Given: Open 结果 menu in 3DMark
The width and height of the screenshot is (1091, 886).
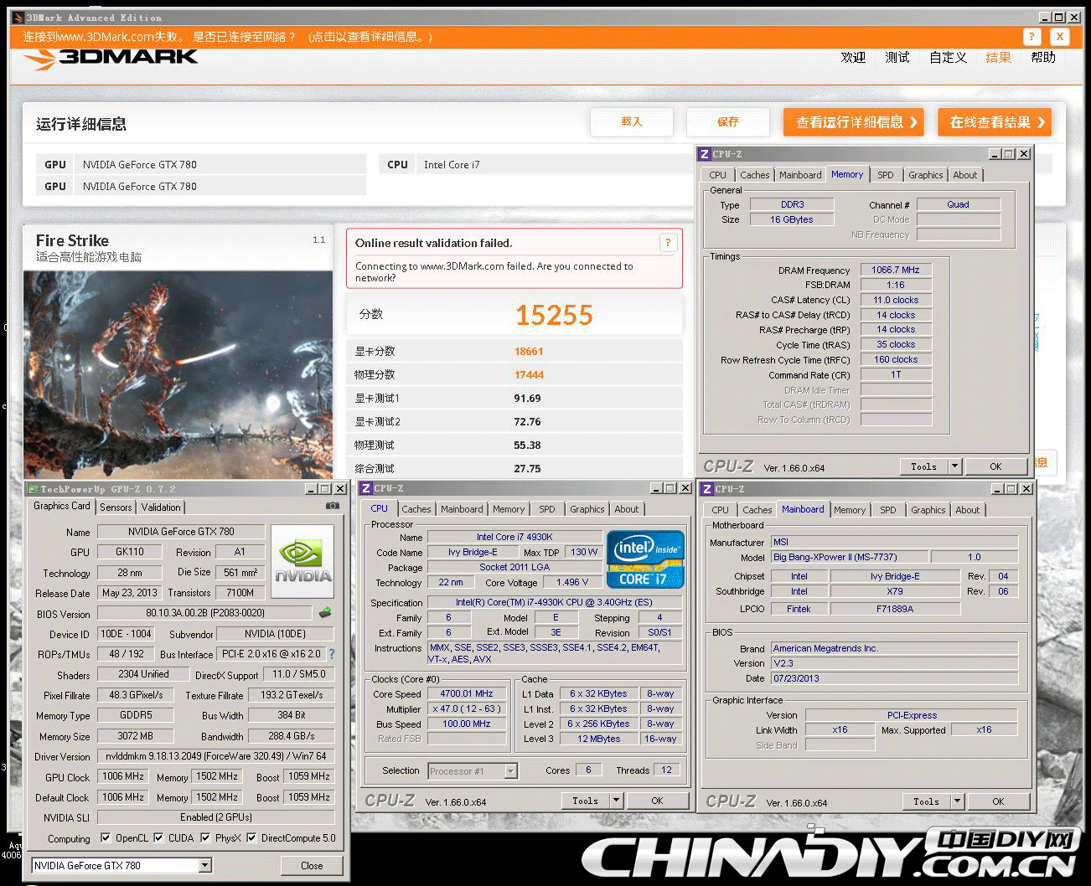Looking at the screenshot, I should pos(998,57).
